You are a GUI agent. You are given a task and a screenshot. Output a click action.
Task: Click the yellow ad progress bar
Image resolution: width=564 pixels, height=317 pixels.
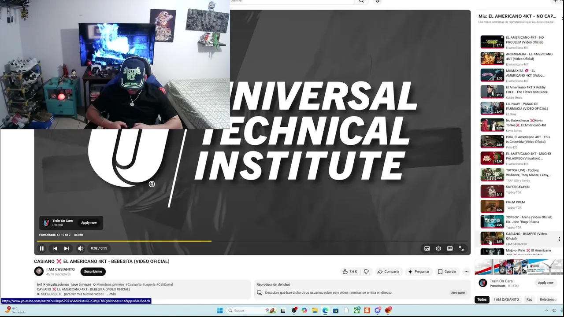[124, 241]
